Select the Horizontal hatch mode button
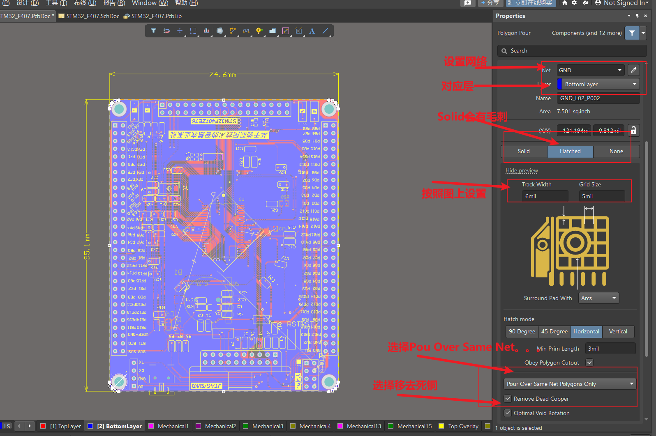The image size is (656, 436). [x=587, y=331]
